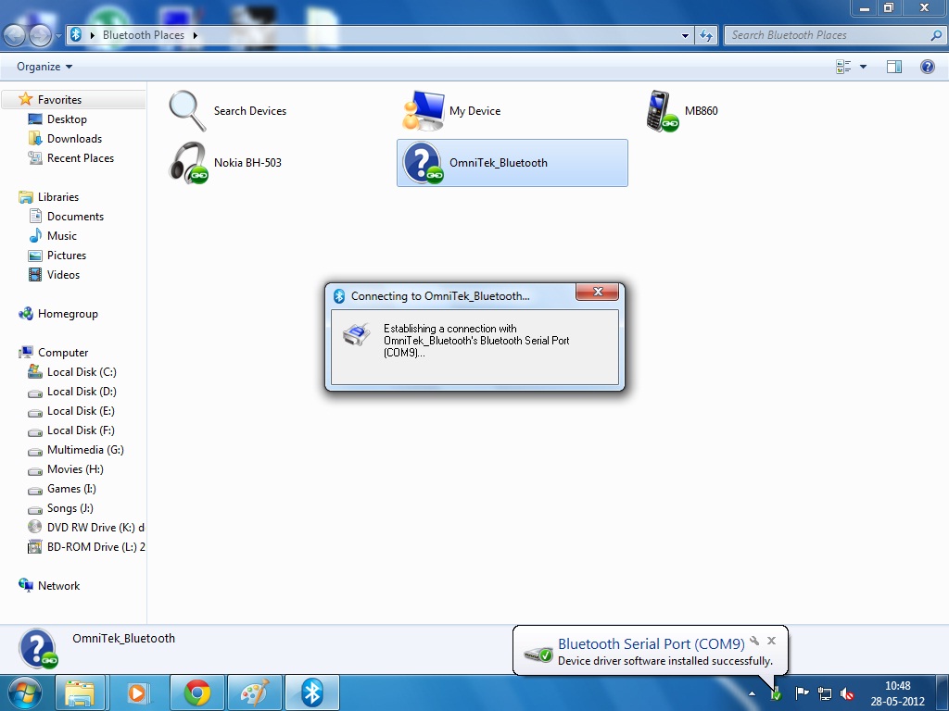Change the view using the views icon
The image size is (949, 711).
point(843,67)
